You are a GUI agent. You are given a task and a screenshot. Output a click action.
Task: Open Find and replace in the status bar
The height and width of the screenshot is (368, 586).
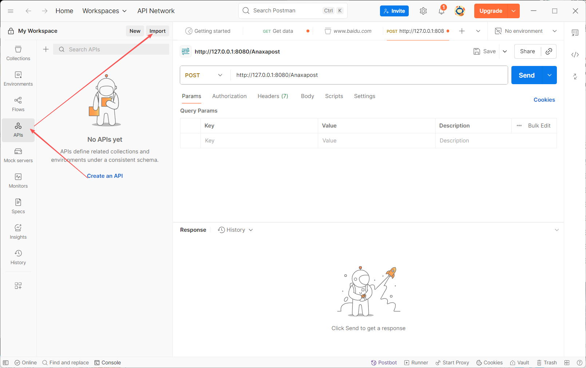coord(66,363)
